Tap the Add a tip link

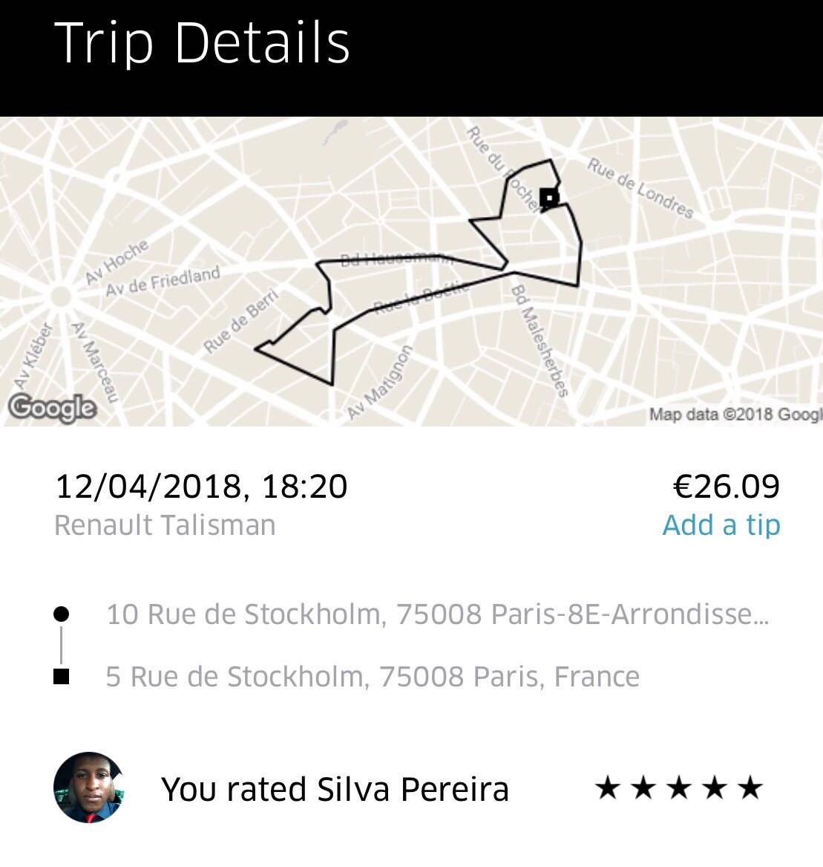(721, 525)
